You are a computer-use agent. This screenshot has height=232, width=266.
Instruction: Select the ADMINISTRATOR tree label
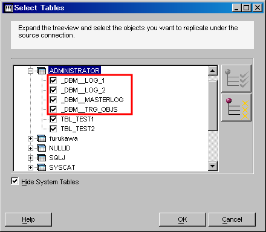tap(74, 71)
